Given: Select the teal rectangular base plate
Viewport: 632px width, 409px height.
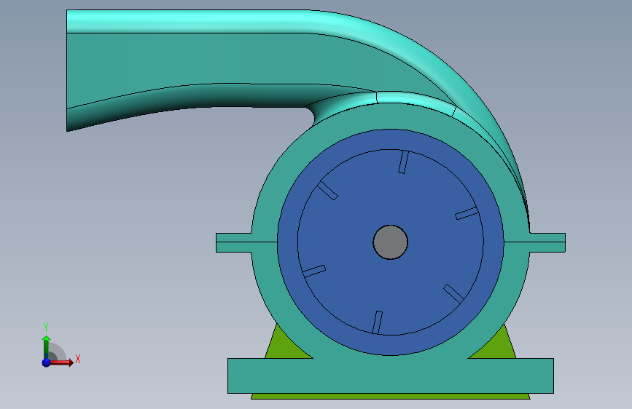Looking at the screenshot, I should tap(390, 376).
